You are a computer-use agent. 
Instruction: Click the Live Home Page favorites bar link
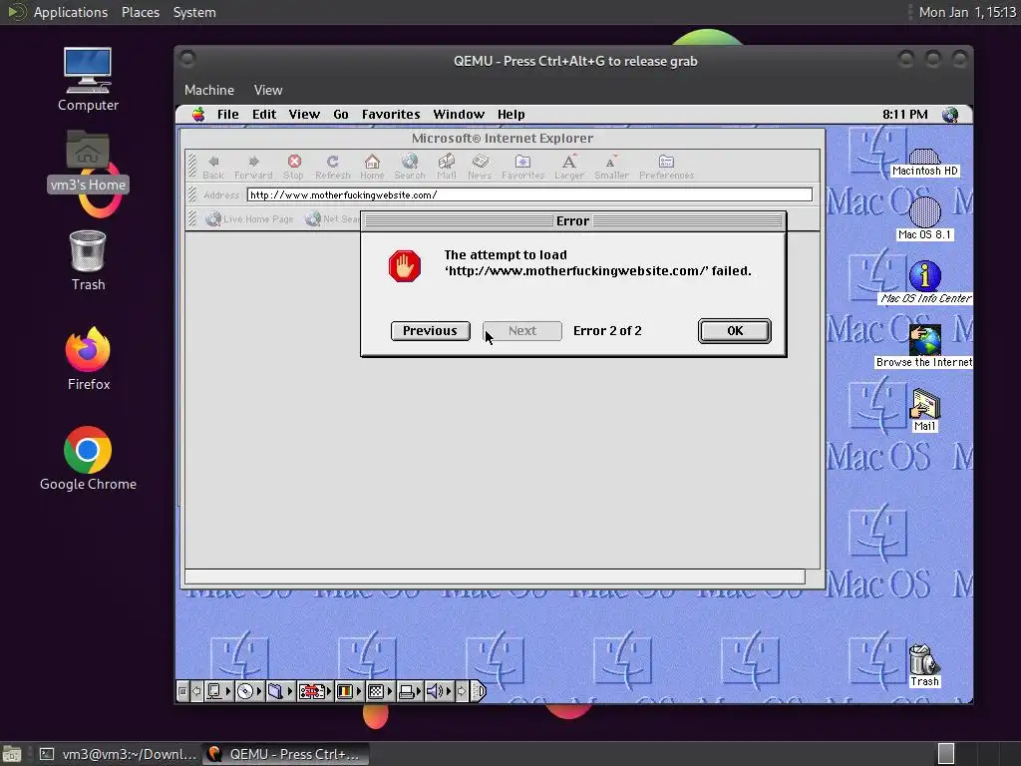coord(250,218)
